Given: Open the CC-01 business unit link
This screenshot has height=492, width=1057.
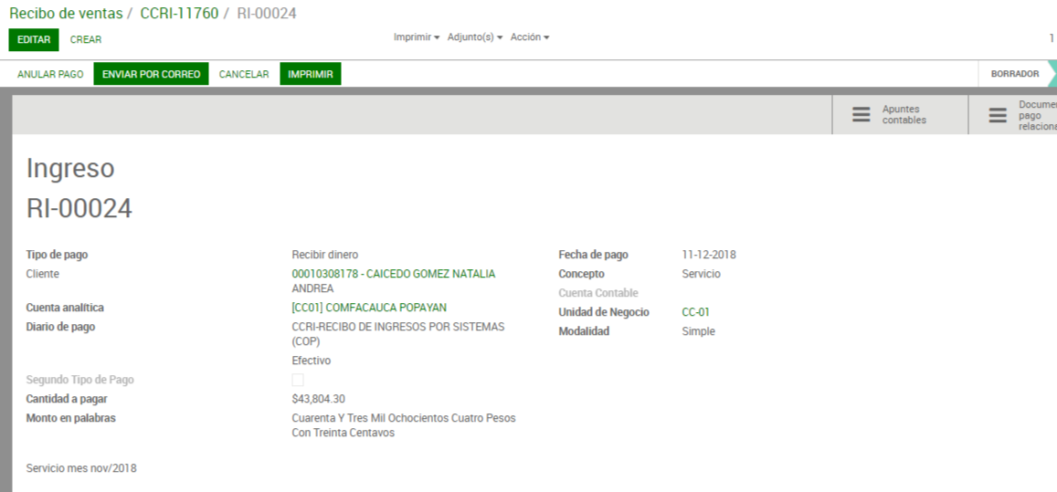Looking at the screenshot, I should [695, 312].
